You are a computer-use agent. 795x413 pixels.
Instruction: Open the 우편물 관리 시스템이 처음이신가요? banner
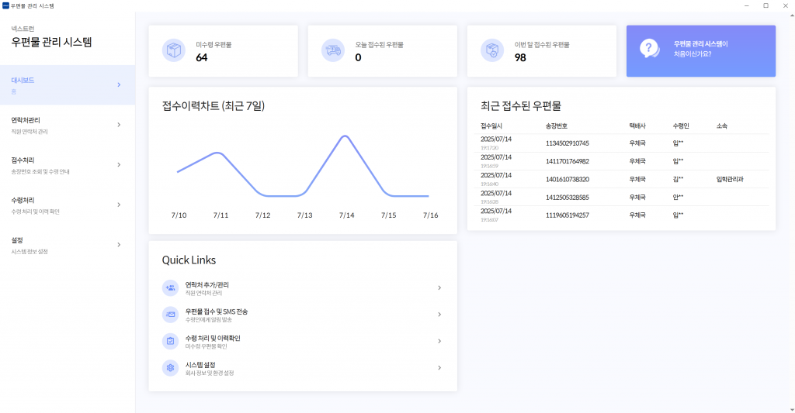click(700, 50)
